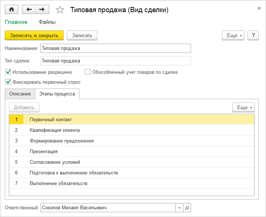Open the Еще menu above stages list
266x217 pixels.
(243, 108)
